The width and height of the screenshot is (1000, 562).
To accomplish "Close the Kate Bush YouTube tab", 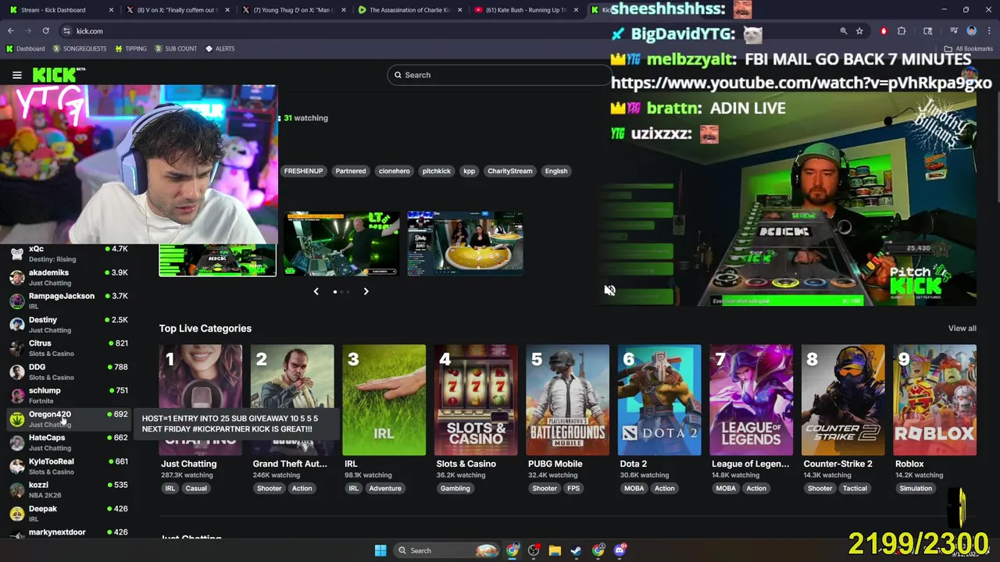I will click(x=577, y=10).
